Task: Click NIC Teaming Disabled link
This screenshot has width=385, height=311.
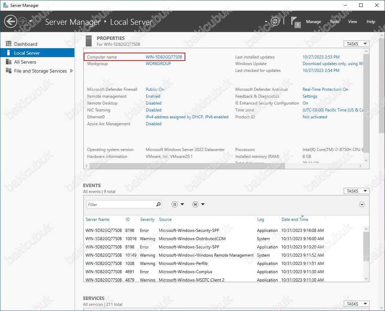Action: point(154,110)
